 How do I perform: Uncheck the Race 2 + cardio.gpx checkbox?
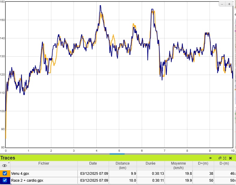tap(5, 181)
